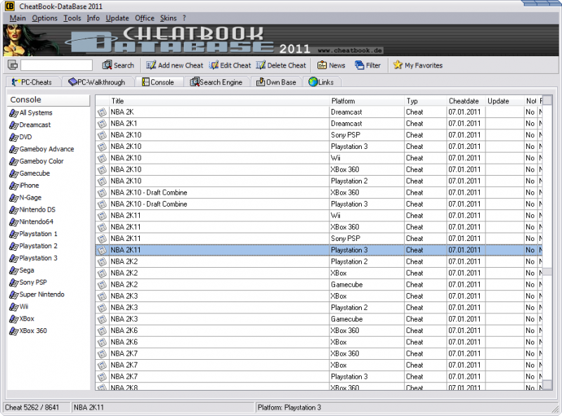Click the Sony PSP sidebar icon
Screen dimensions: 562x416
pyautogui.click(x=13, y=282)
